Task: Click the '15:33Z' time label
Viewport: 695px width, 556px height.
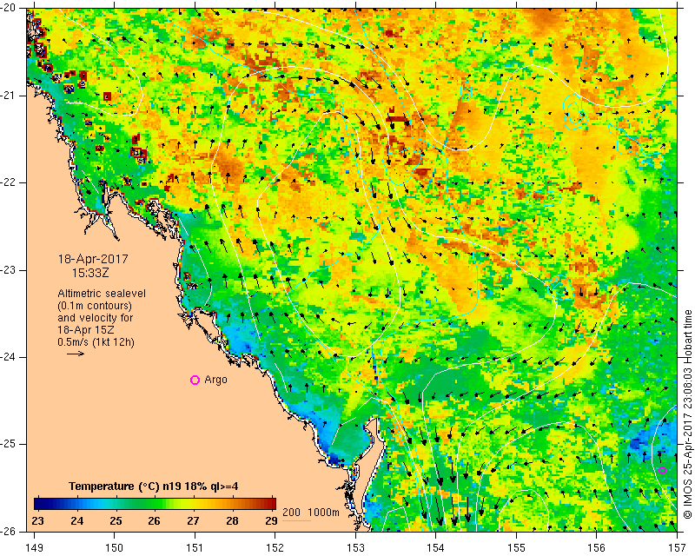Action: coord(90,273)
